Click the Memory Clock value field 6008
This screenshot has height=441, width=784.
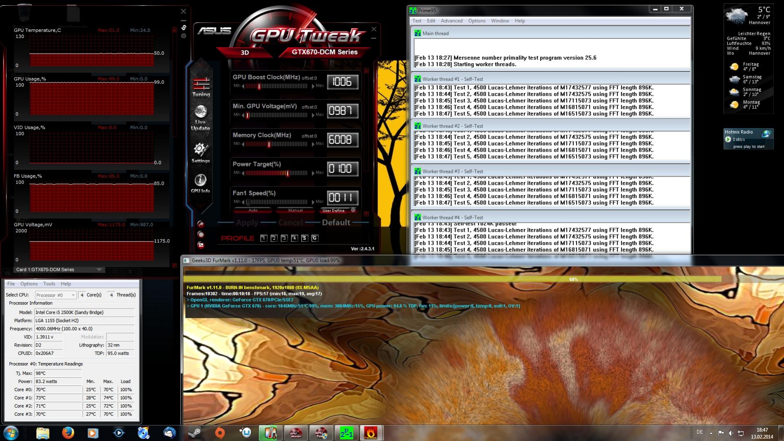[x=342, y=140]
